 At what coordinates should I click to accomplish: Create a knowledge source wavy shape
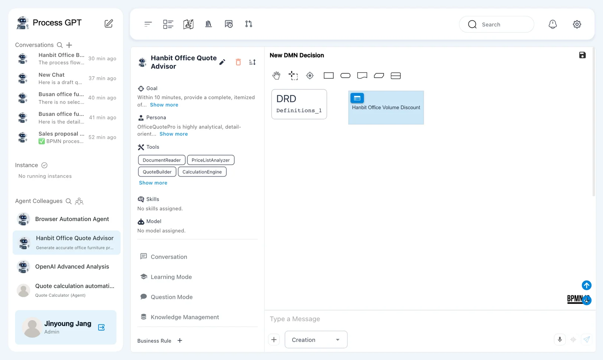(x=362, y=76)
